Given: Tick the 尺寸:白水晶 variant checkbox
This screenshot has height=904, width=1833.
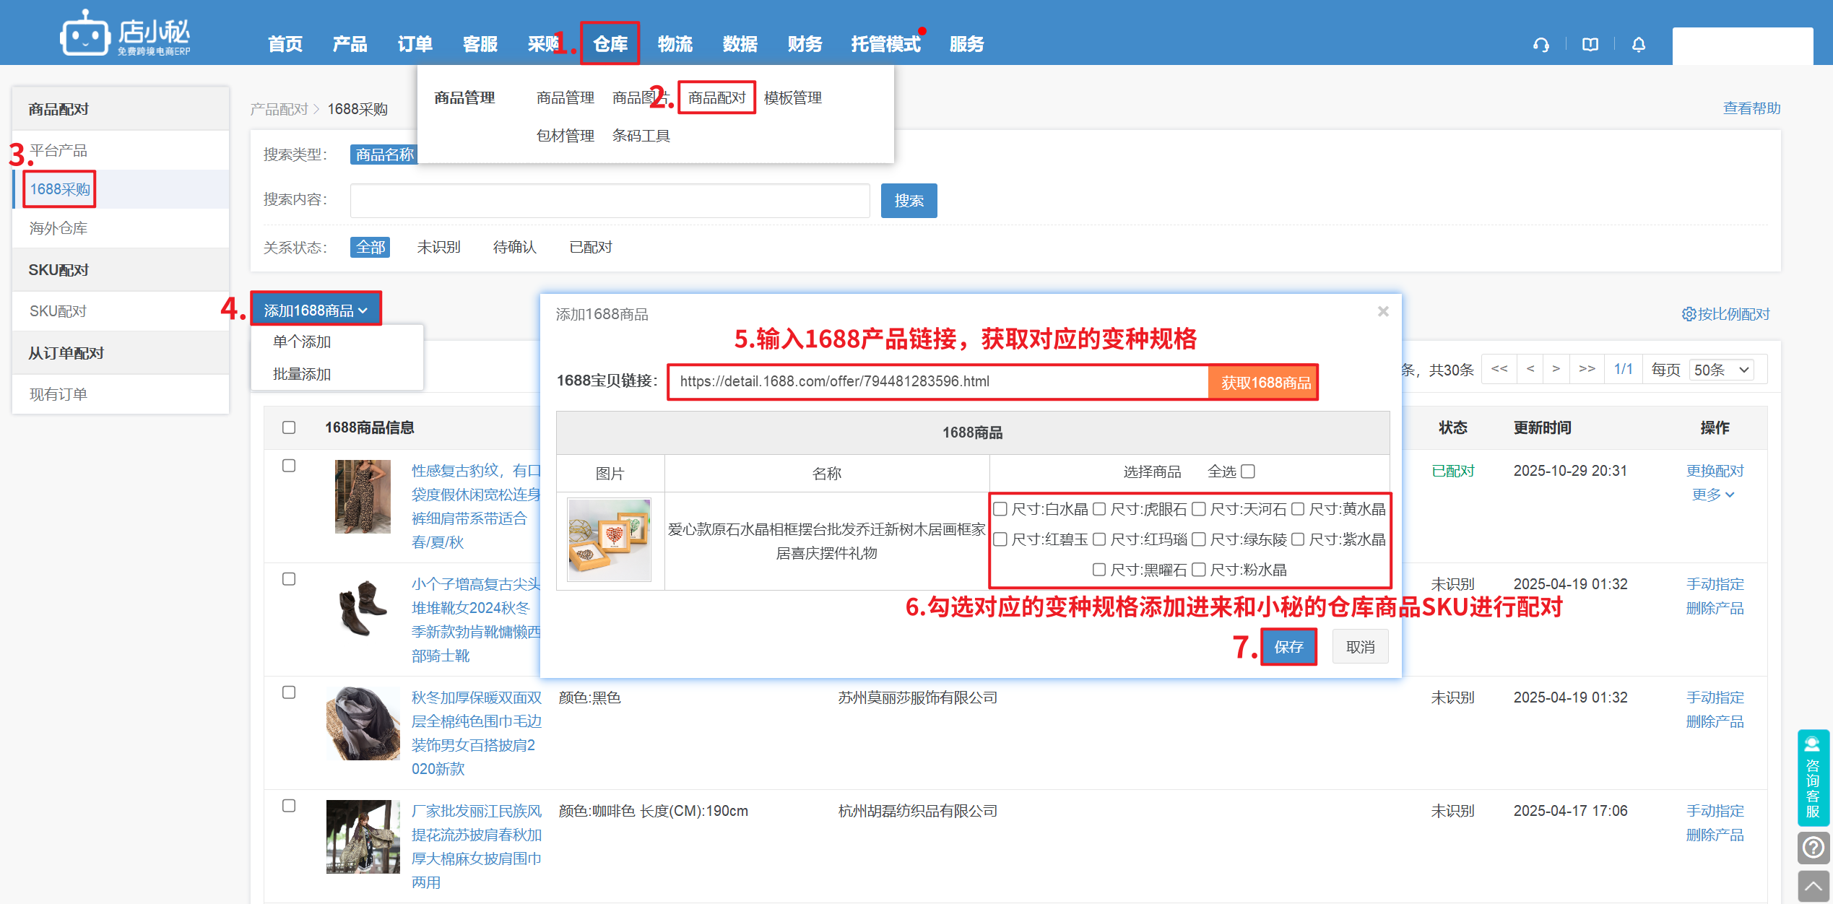Looking at the screenshot, I should click(1000, 509).
